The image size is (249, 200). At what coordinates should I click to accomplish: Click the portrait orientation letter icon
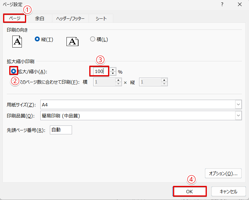click(x=17, y=41)
